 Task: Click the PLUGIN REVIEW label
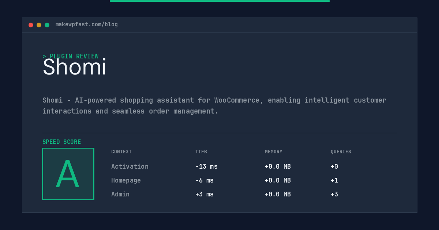click(71, 56)
